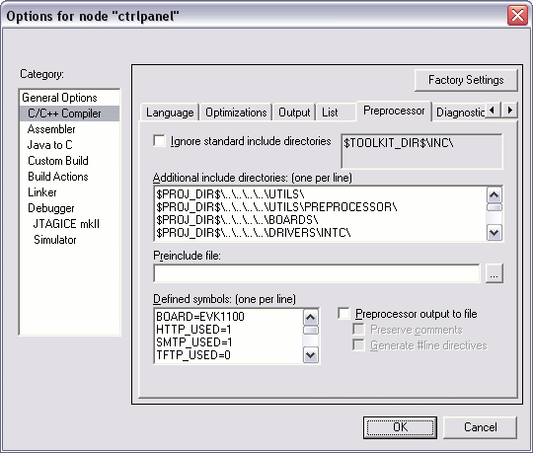This screenshot has height=453, width=533.
Task: Select the Preprocessor tab
Action: tap(394, 111)
